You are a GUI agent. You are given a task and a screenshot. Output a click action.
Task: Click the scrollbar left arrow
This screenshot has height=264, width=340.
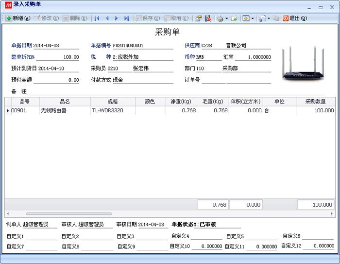8,213
